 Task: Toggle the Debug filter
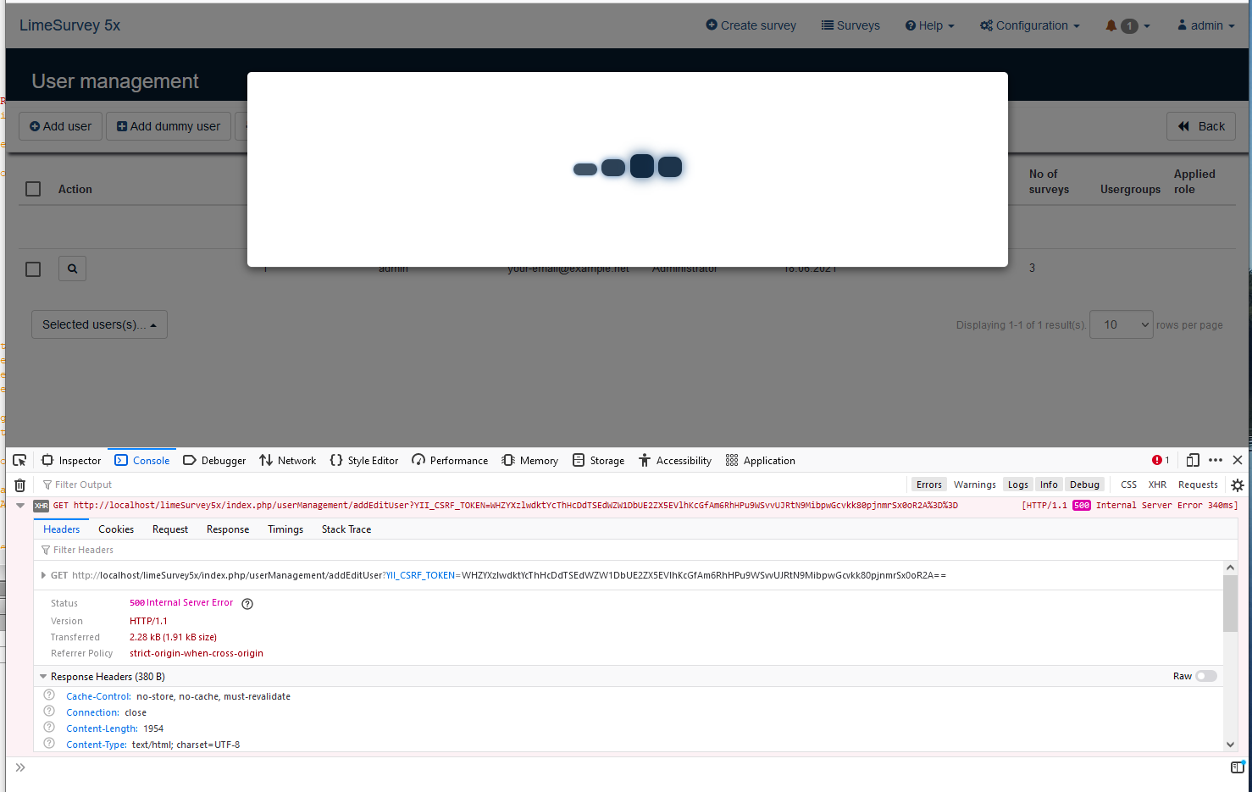(x=1084, y=485)
